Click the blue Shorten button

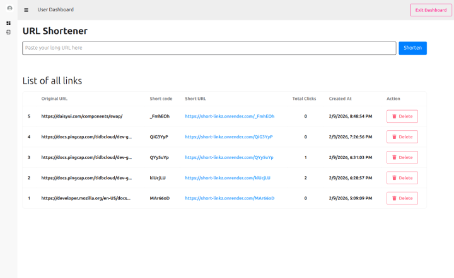(x=412, y=48)
